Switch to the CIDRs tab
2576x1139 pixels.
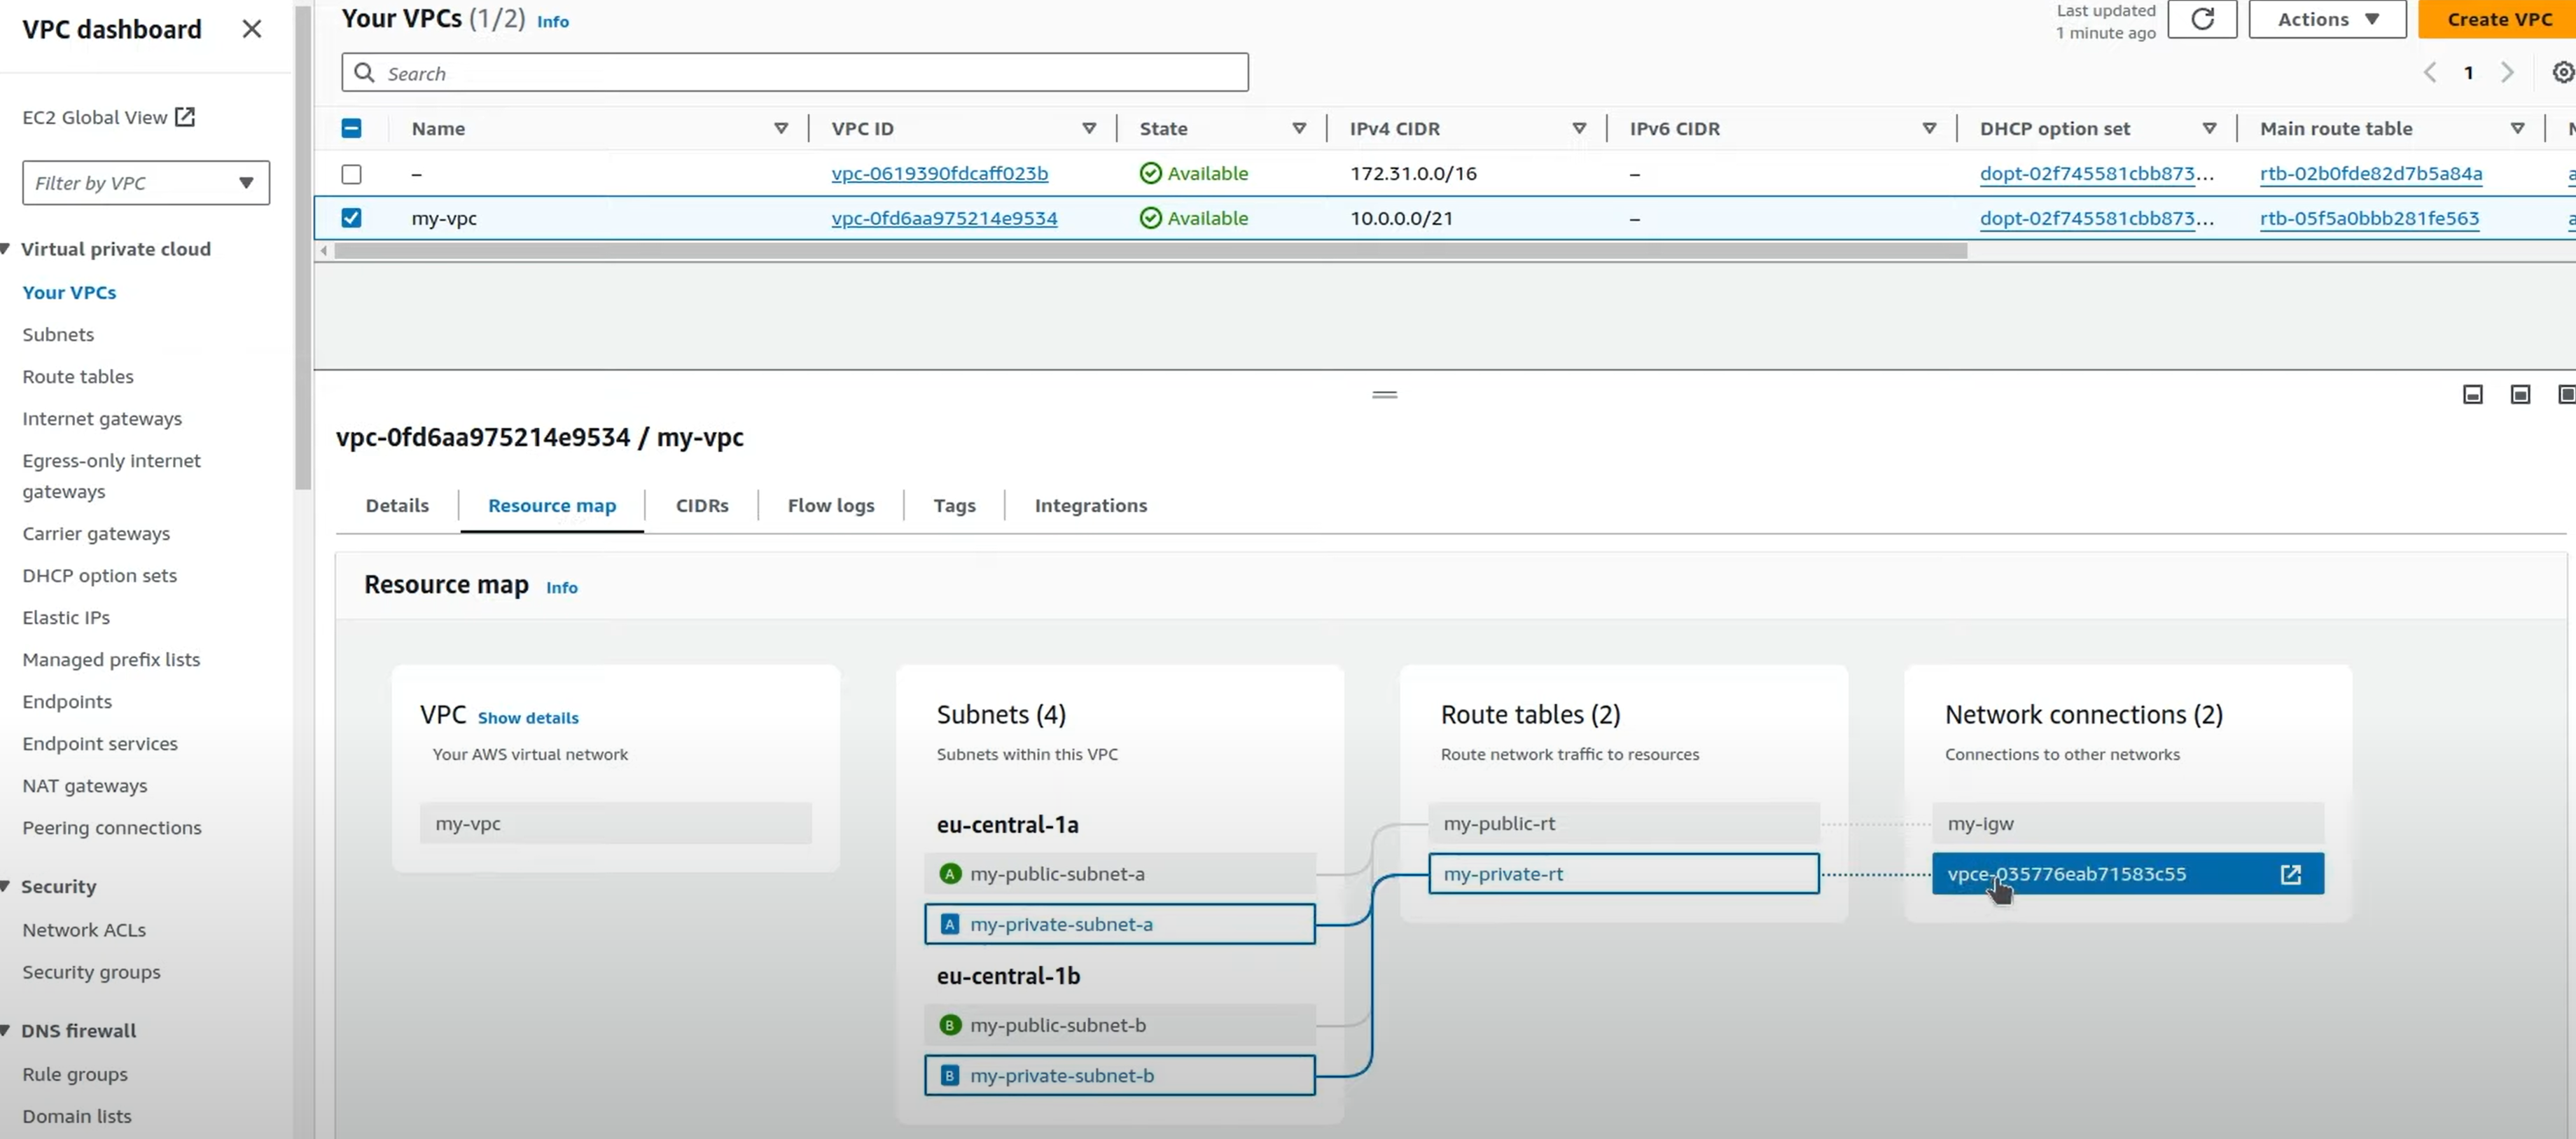tap(701, 506)
